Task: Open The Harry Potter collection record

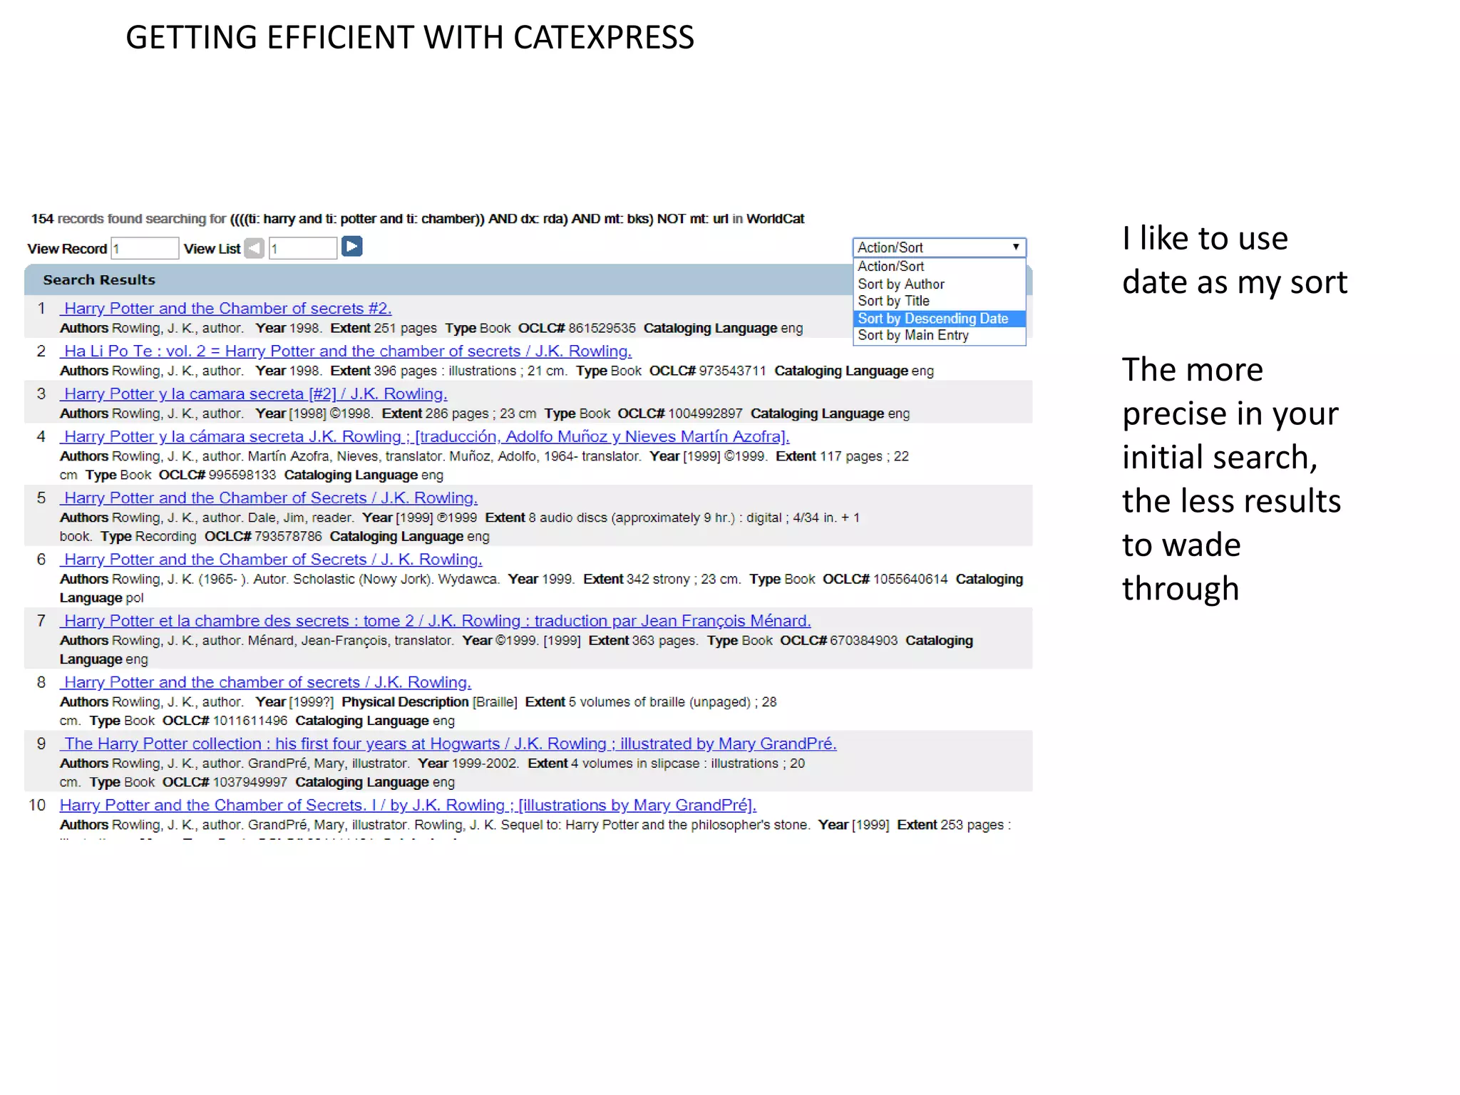Action: [x=448, y=744]
